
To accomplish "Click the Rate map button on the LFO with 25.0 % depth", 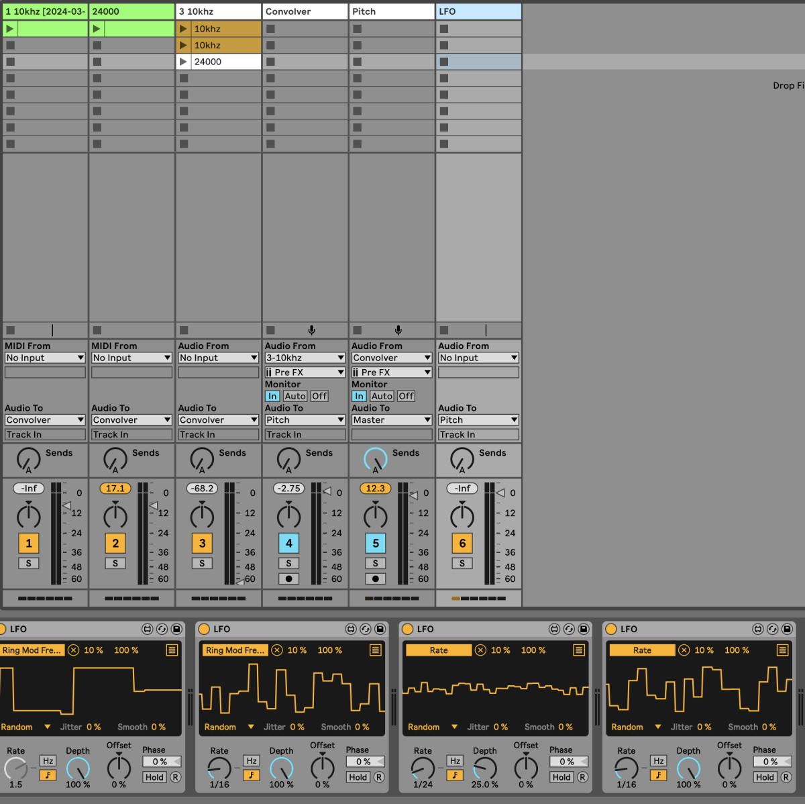I will click(x=439, y=650).
